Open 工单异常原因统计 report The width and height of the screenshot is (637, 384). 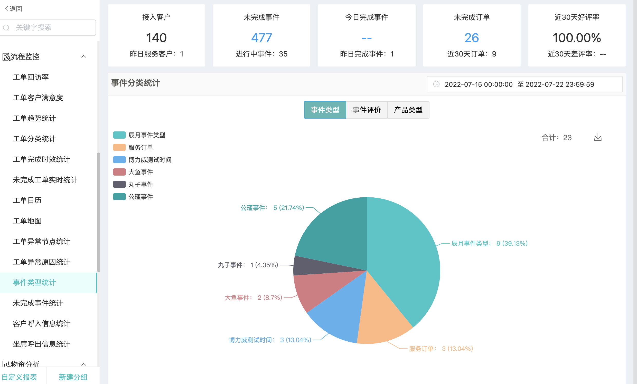42,262
